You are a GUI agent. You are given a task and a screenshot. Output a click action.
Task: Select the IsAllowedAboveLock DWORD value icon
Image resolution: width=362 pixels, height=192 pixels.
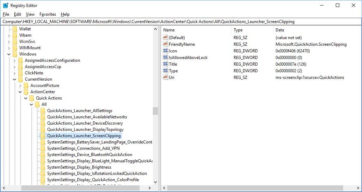pyautogui.click(x=165, y=58)
